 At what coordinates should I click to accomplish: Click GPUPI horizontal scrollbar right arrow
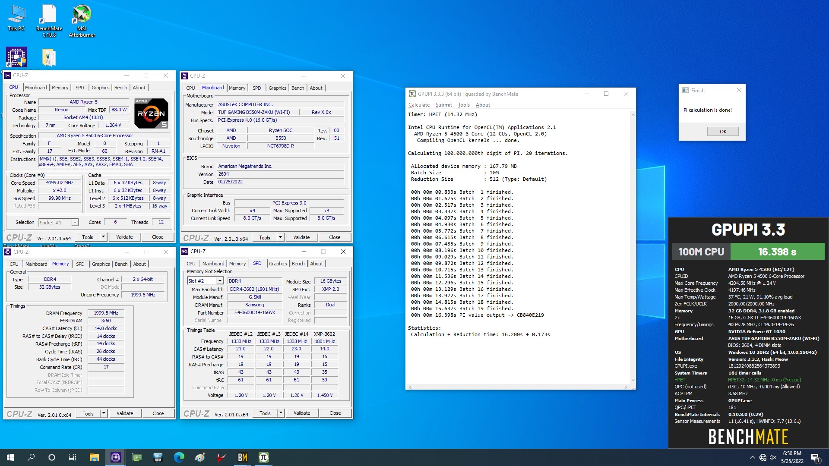(626, 387)
